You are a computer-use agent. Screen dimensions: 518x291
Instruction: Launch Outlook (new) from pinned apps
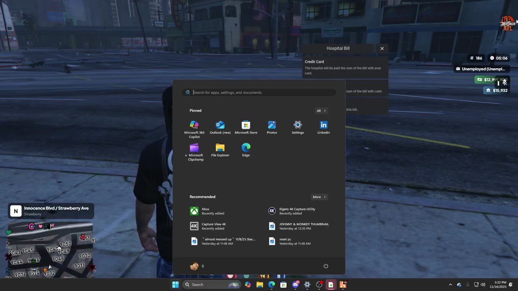(220, 128)
